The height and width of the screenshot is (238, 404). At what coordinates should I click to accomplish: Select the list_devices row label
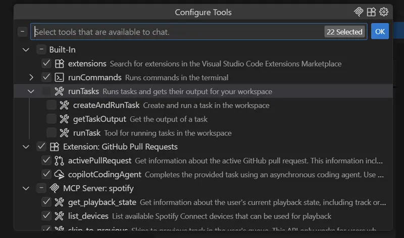click(x=88, y=216)
